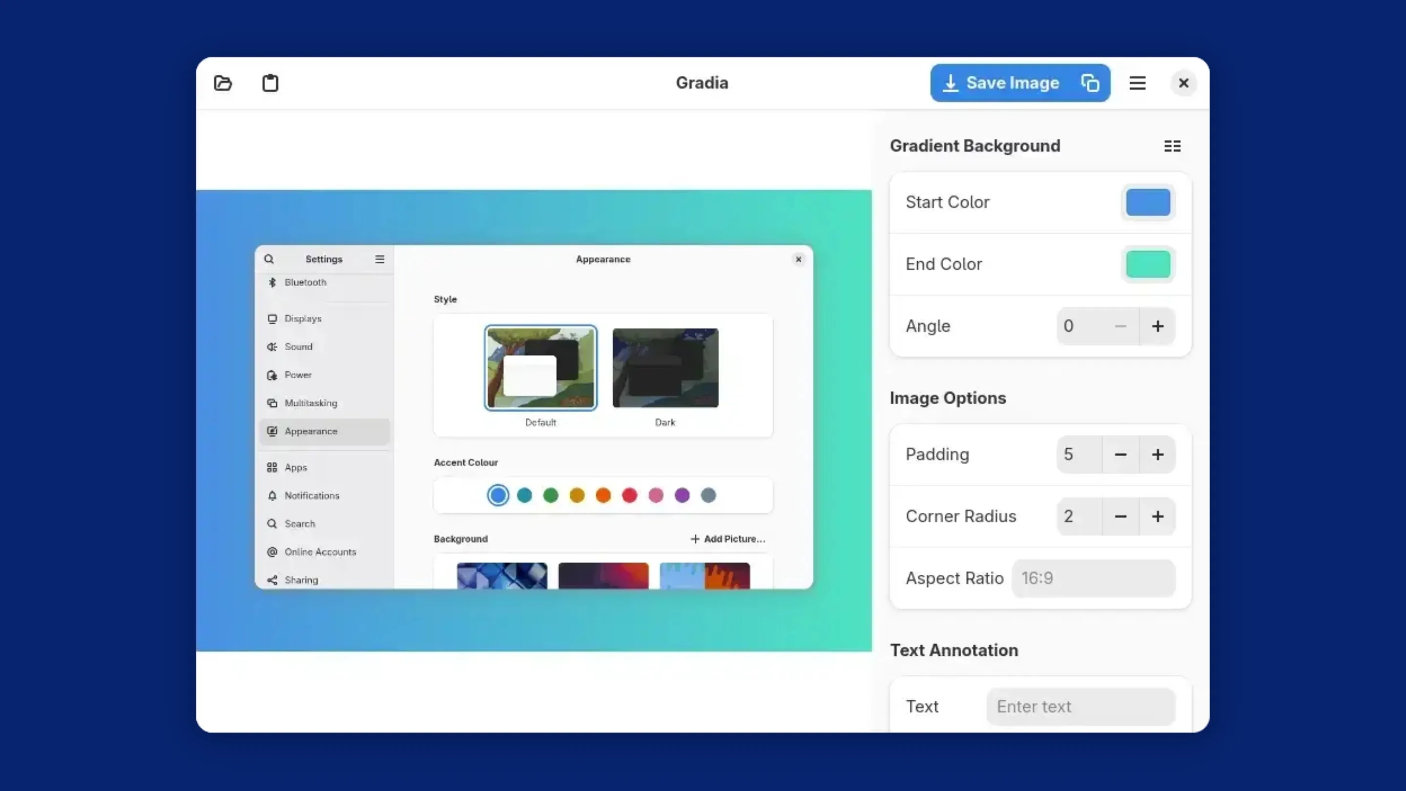Select Sharing in Settings sidebar
Screen dimensions: 1406x791
coord(325,580)
